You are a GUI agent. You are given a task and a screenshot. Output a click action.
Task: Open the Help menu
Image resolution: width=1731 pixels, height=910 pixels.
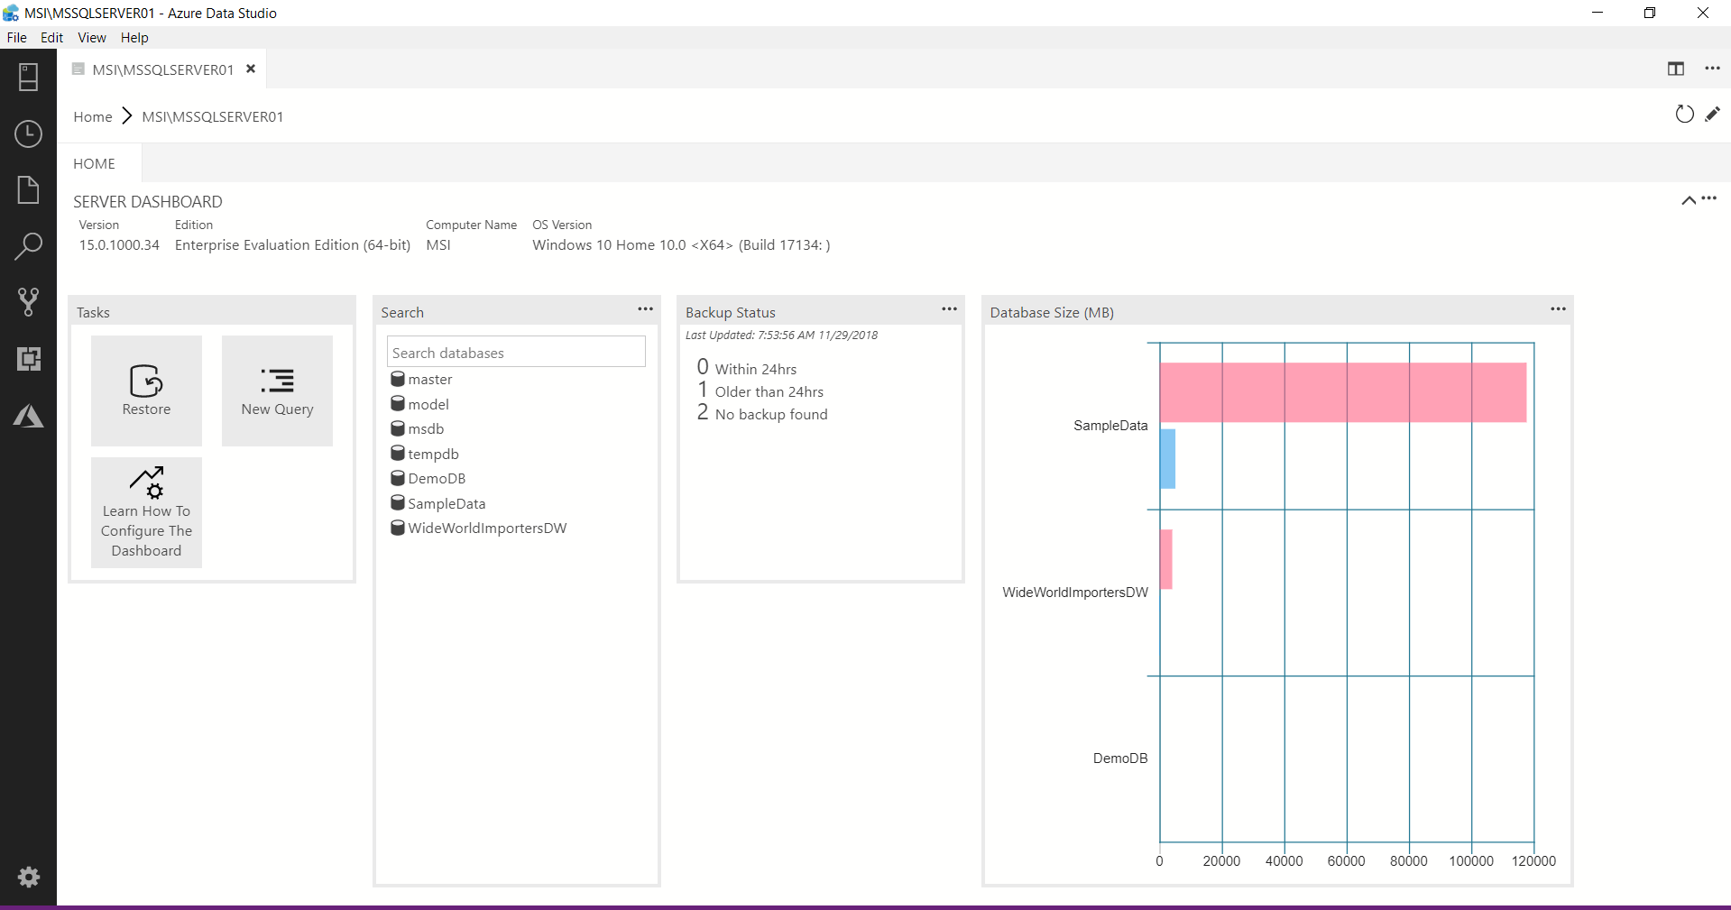[x=134, y=38]
